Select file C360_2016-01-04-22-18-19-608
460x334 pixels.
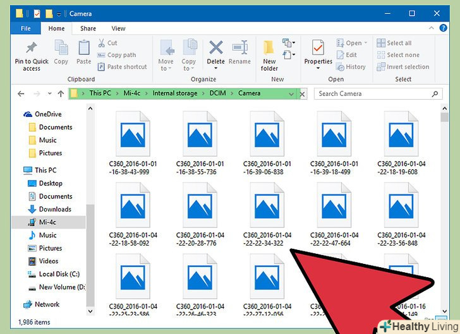click(x=401, y=143)
